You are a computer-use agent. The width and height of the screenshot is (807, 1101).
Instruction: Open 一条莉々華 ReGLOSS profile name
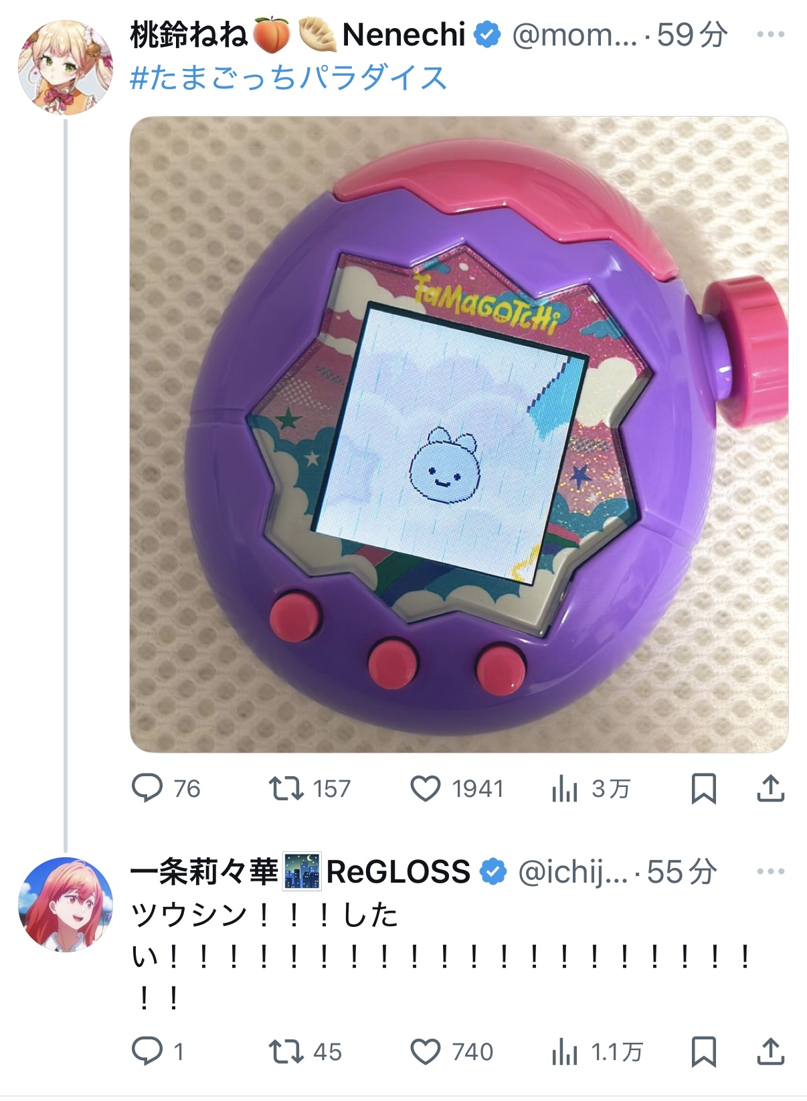pos(300,871)
